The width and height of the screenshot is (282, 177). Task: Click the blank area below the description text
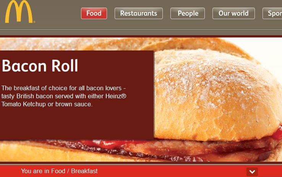[77, 124]
